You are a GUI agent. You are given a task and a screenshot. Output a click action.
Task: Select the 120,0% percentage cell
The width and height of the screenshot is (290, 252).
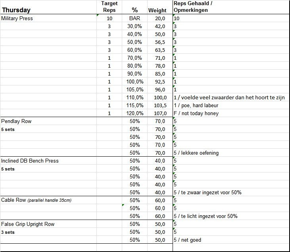point(134,113)
